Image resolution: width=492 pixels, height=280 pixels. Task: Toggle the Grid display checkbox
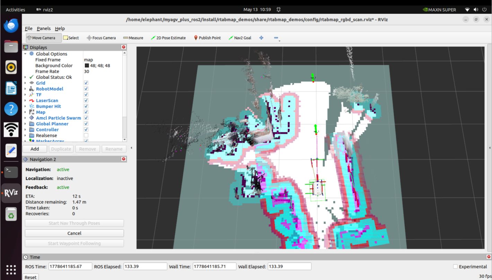(86, 83)
